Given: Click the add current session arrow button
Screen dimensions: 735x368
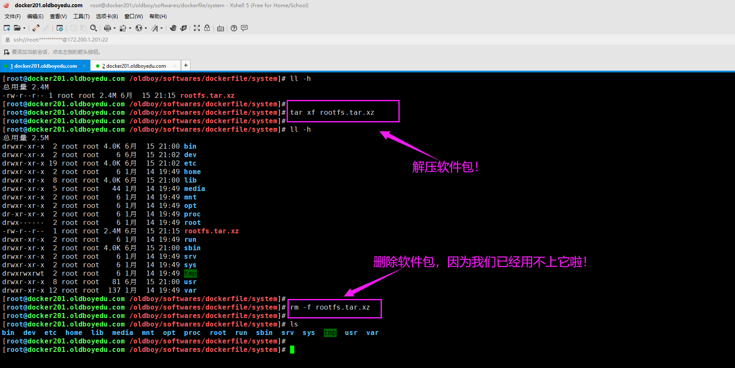Looking at the screenshot, I should [6, 52].
